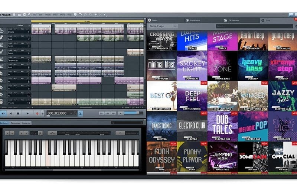Switch to the Templates tab

[15, 123]
